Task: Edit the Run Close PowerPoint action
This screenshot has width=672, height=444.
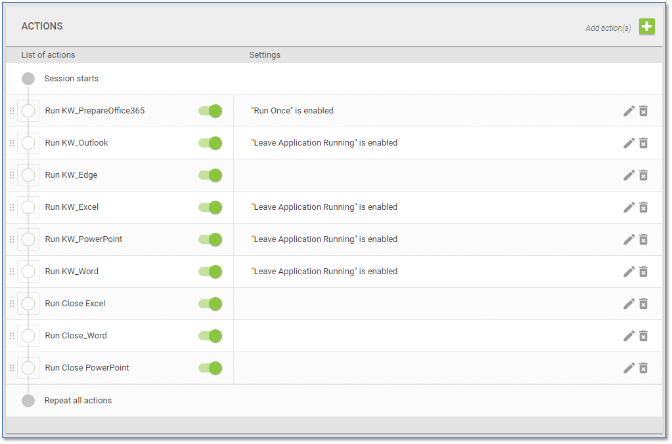Action: pos(629,368)
